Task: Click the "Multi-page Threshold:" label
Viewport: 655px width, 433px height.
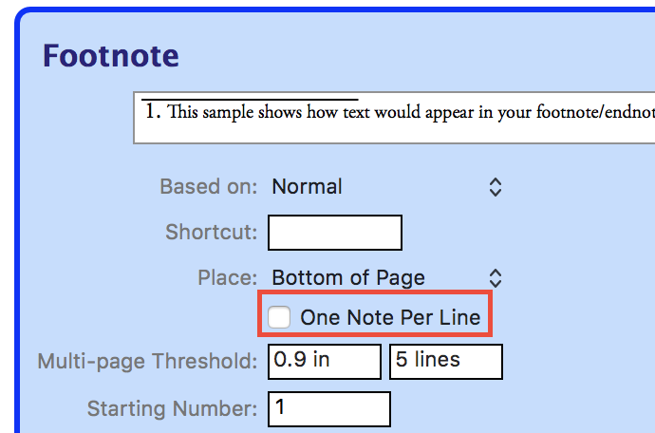Action: click(x=147, y=361)
